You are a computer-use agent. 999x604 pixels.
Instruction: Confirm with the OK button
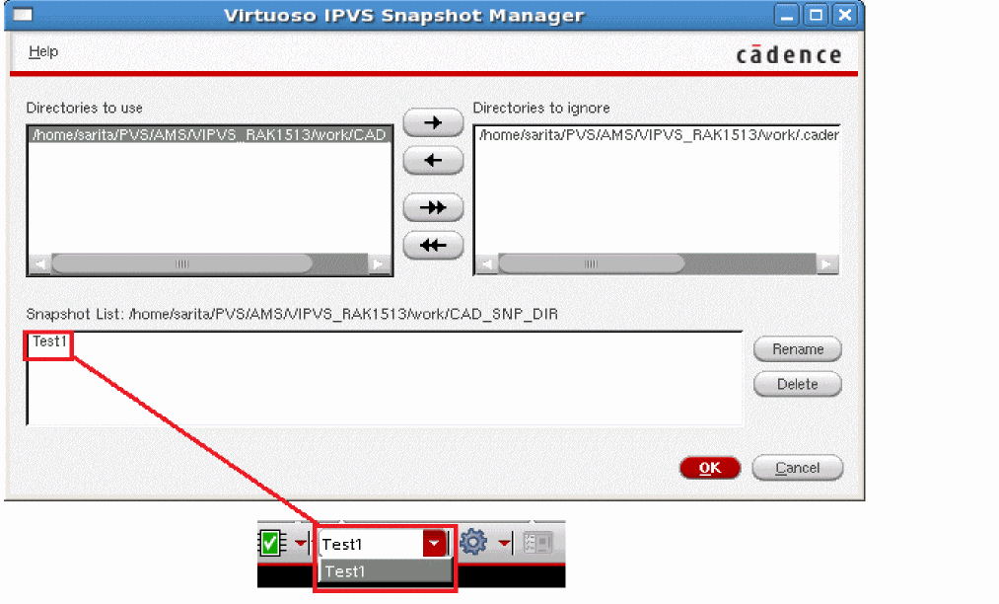click(710, 468)
